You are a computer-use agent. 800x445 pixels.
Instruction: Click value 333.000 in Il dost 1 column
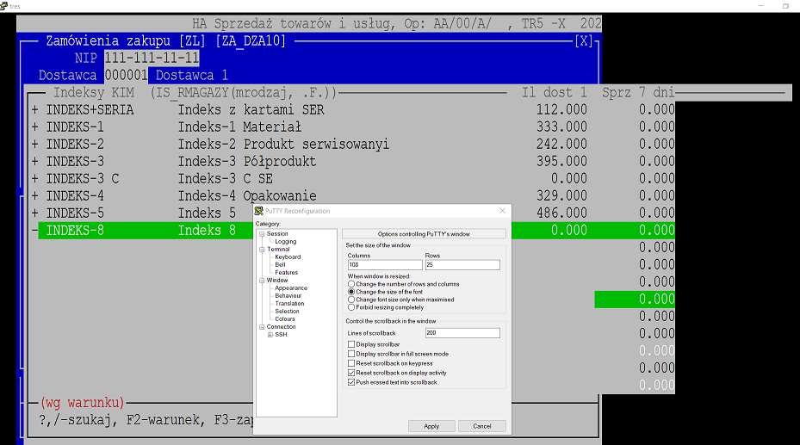(561, 127)
